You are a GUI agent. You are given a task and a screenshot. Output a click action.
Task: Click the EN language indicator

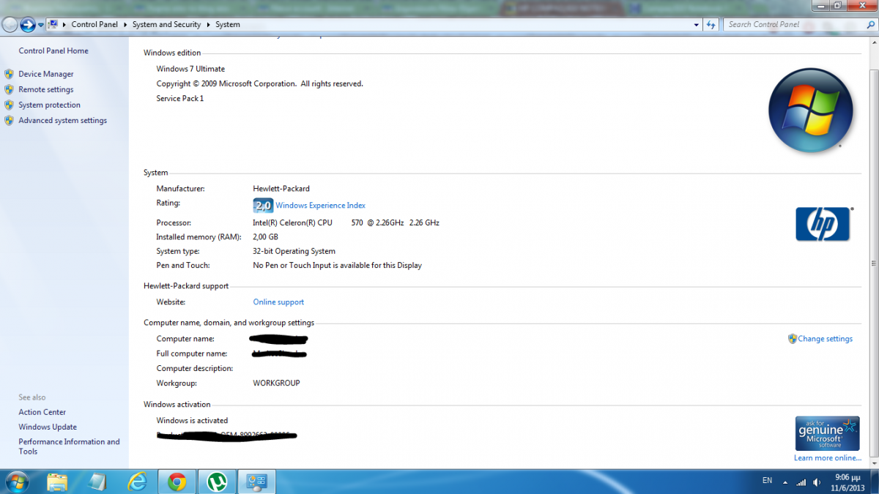click(x=767, y=481)
